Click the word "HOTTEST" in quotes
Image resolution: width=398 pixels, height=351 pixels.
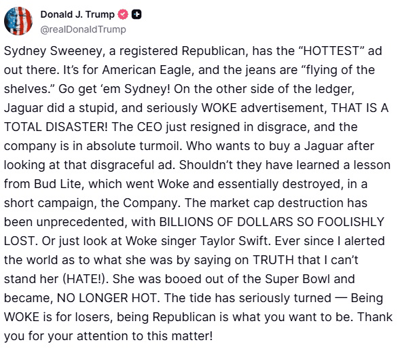point(331,51)
